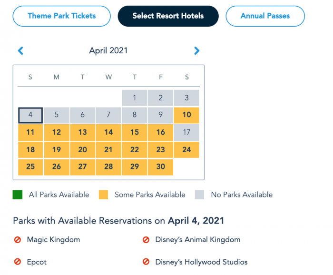
Task: Select April 4 date cell
Action: click(30, 115)
